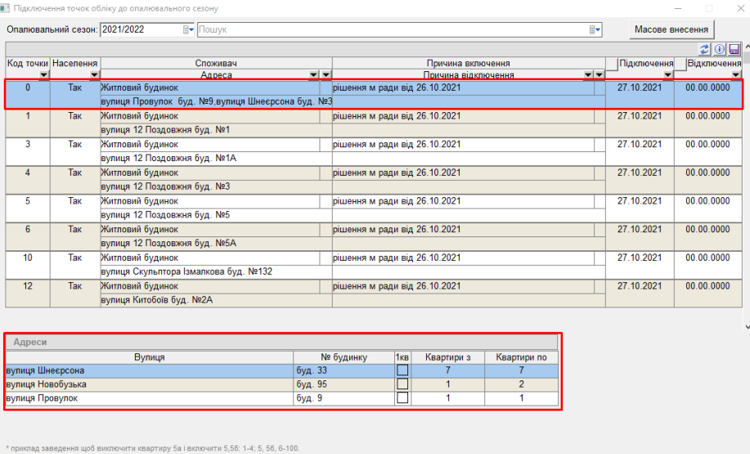The image size is (750, 454).
Task: Toggle 1кв checkbox for вулиця Шнеєрсона
Action: coord(402,371)
